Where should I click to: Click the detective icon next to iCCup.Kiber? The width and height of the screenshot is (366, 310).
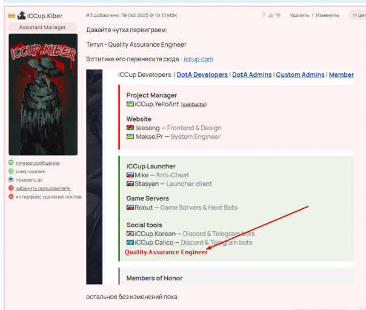tap(21, 16)
